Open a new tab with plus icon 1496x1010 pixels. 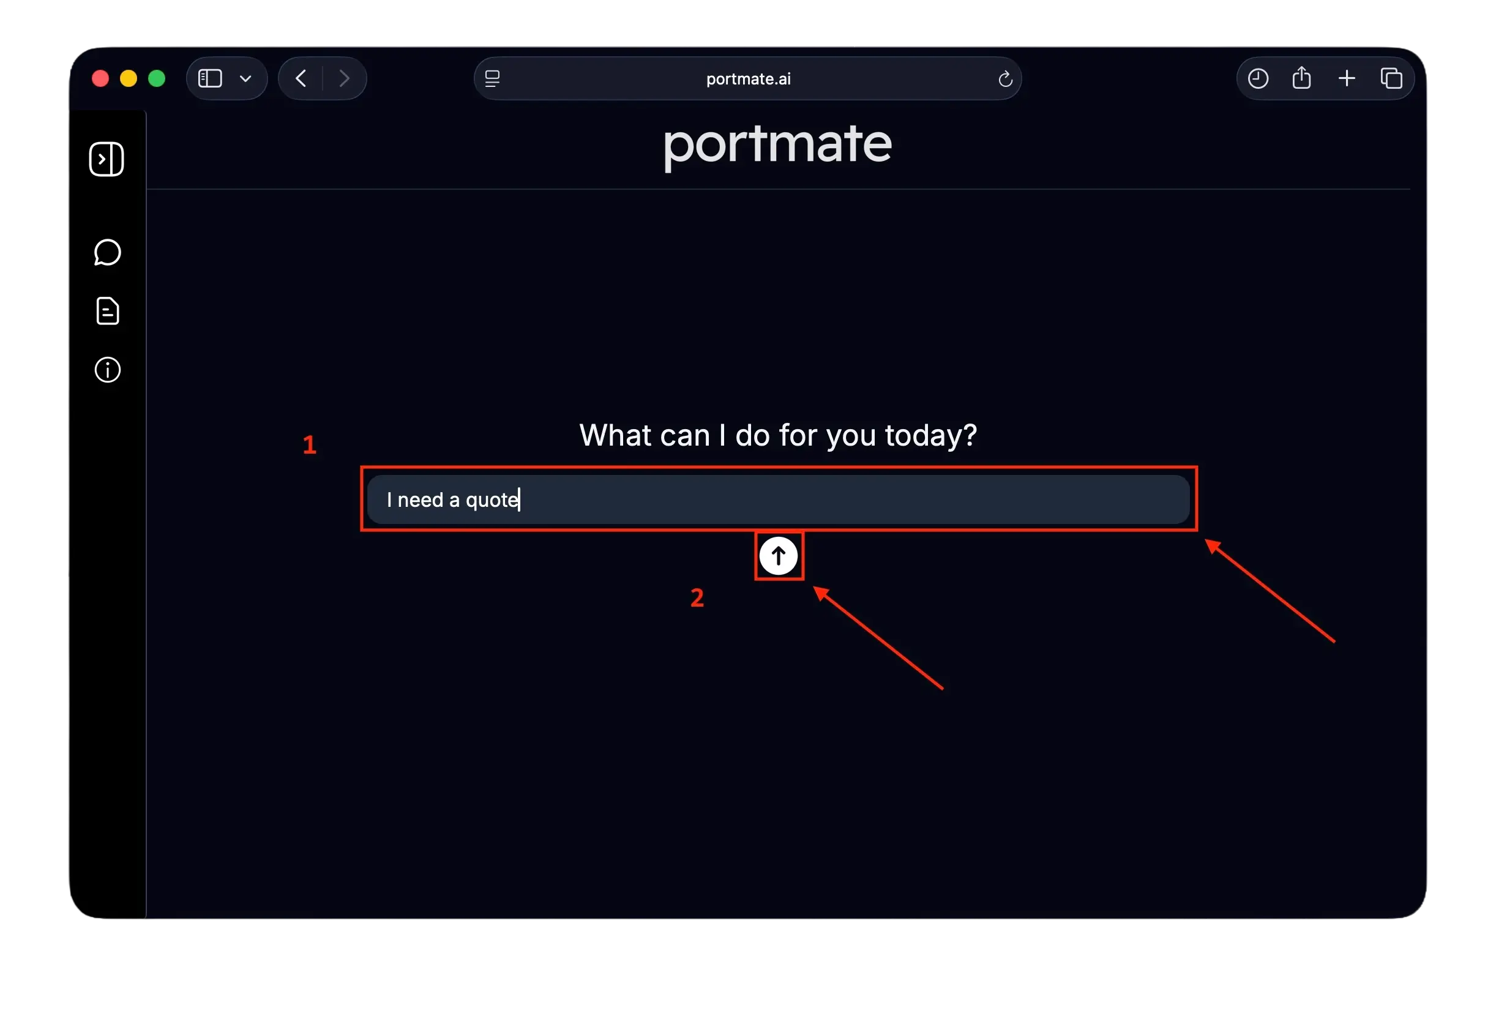[1347, 78]
